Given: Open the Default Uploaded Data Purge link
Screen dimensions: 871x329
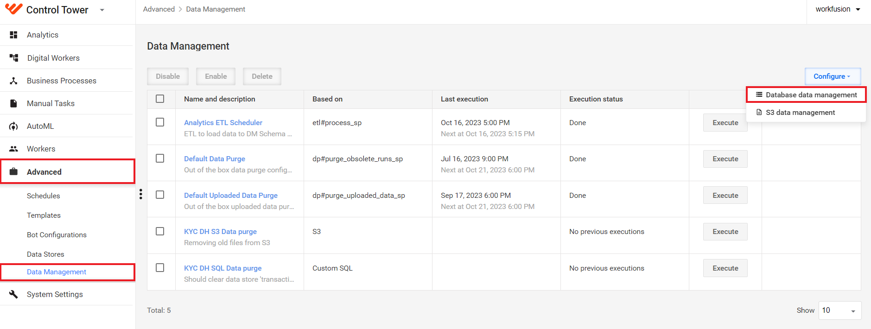Looking at the screenshot, I should pos(231,195).
